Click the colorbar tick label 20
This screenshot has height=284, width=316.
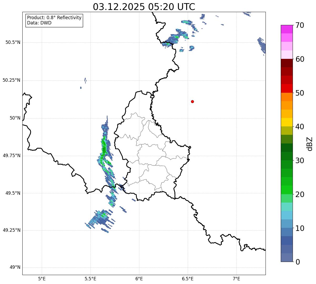pyautogui.click(x=300, y=194)
